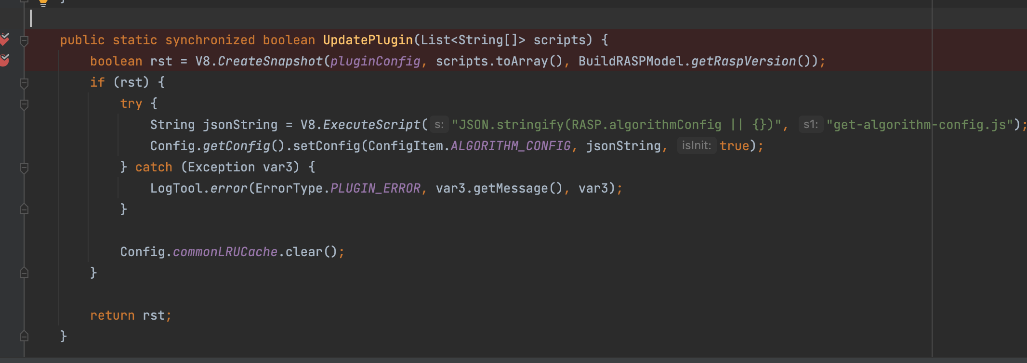This screenshot has height=363, width=1027.
Task: Click fold end marker of catch block
Action: 24,209
